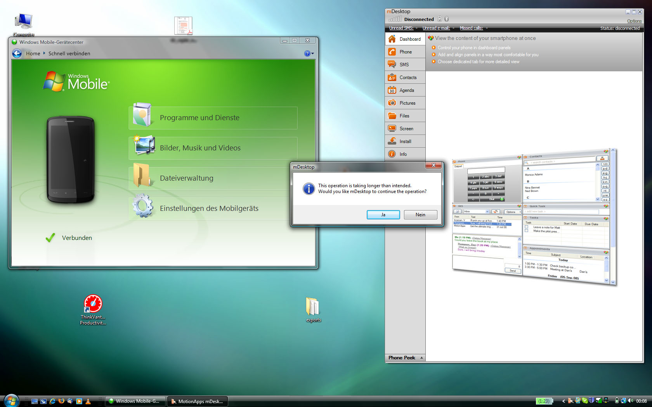Click the Screen icon in mDesktop sidebar
This screenshot has width=652, height=407.
[392, 129]
